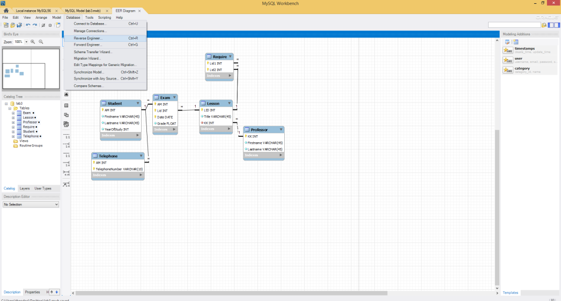This screenshot has width=561, height=301.
Task: Save the model with disk icon
Action: tap(19, 25)
